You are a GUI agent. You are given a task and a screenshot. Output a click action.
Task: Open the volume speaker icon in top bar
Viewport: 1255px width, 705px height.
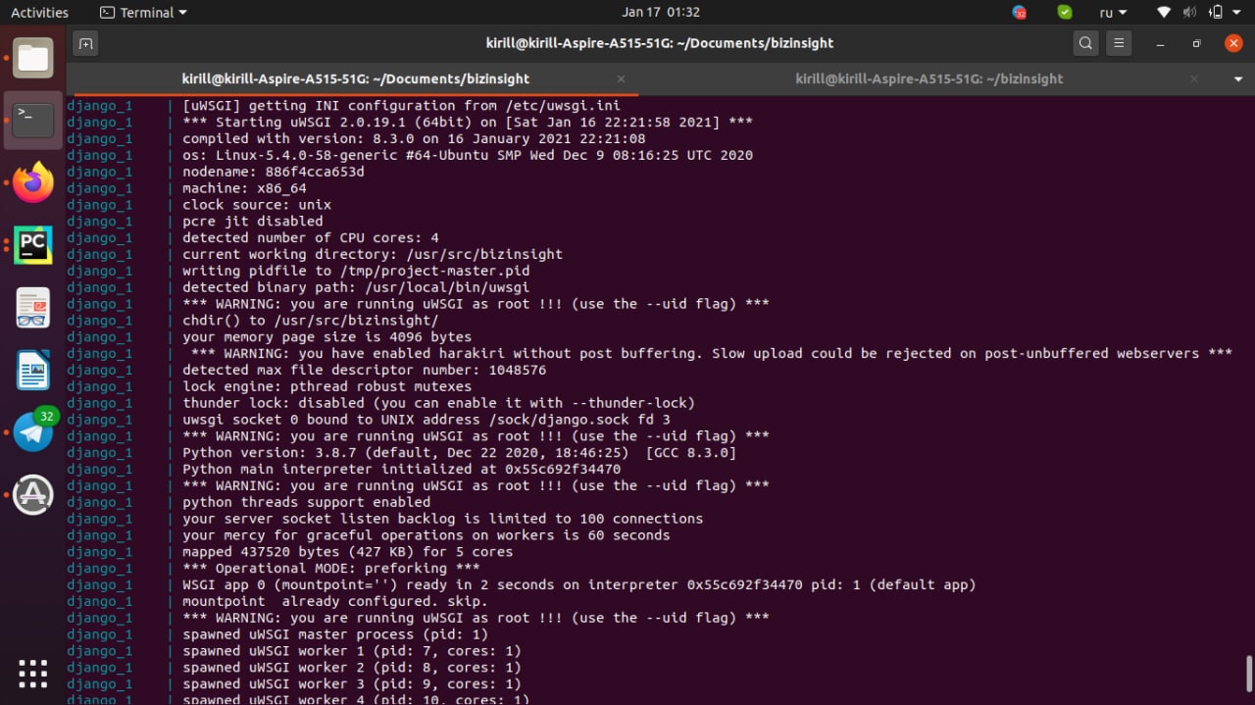pos(1189,13)
